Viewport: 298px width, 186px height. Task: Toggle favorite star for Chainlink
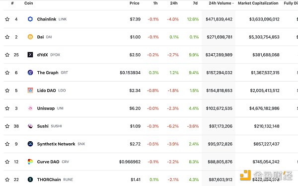[7, 19]
